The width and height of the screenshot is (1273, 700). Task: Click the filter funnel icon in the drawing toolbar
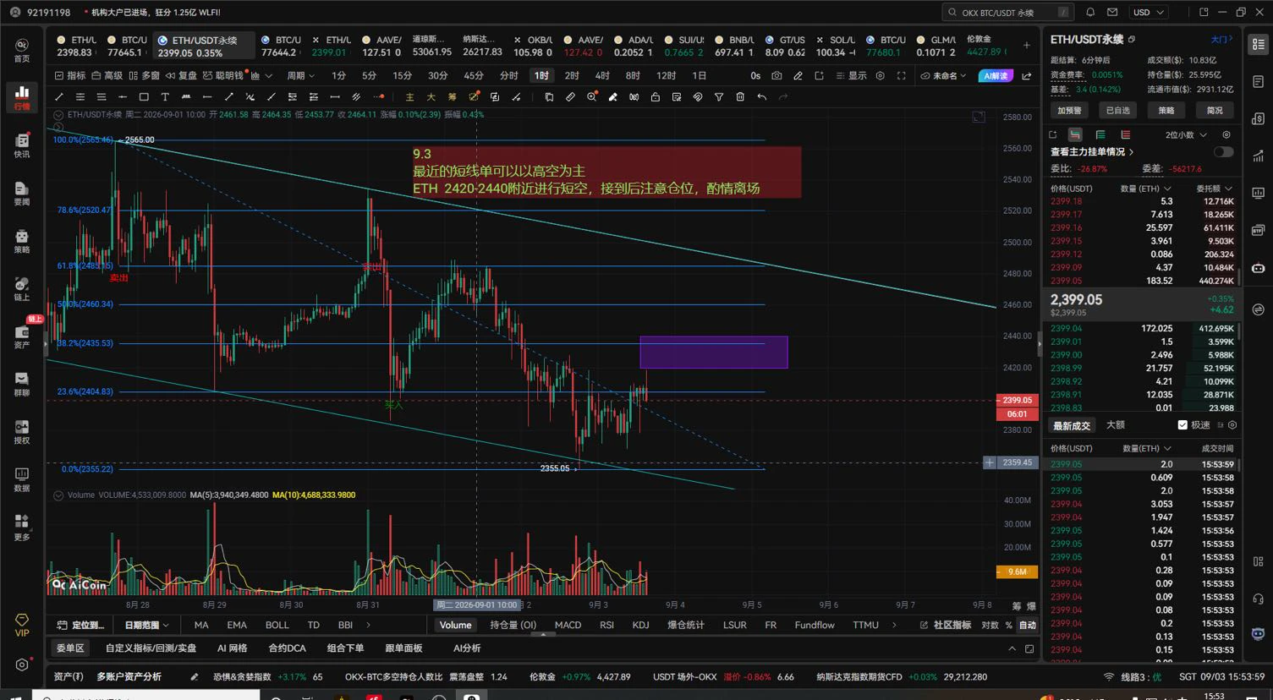point(719,97)
